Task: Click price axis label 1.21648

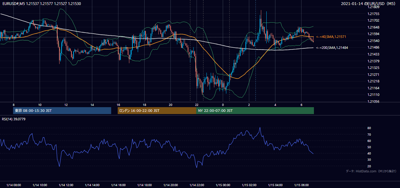Action: tap(374, 27)
